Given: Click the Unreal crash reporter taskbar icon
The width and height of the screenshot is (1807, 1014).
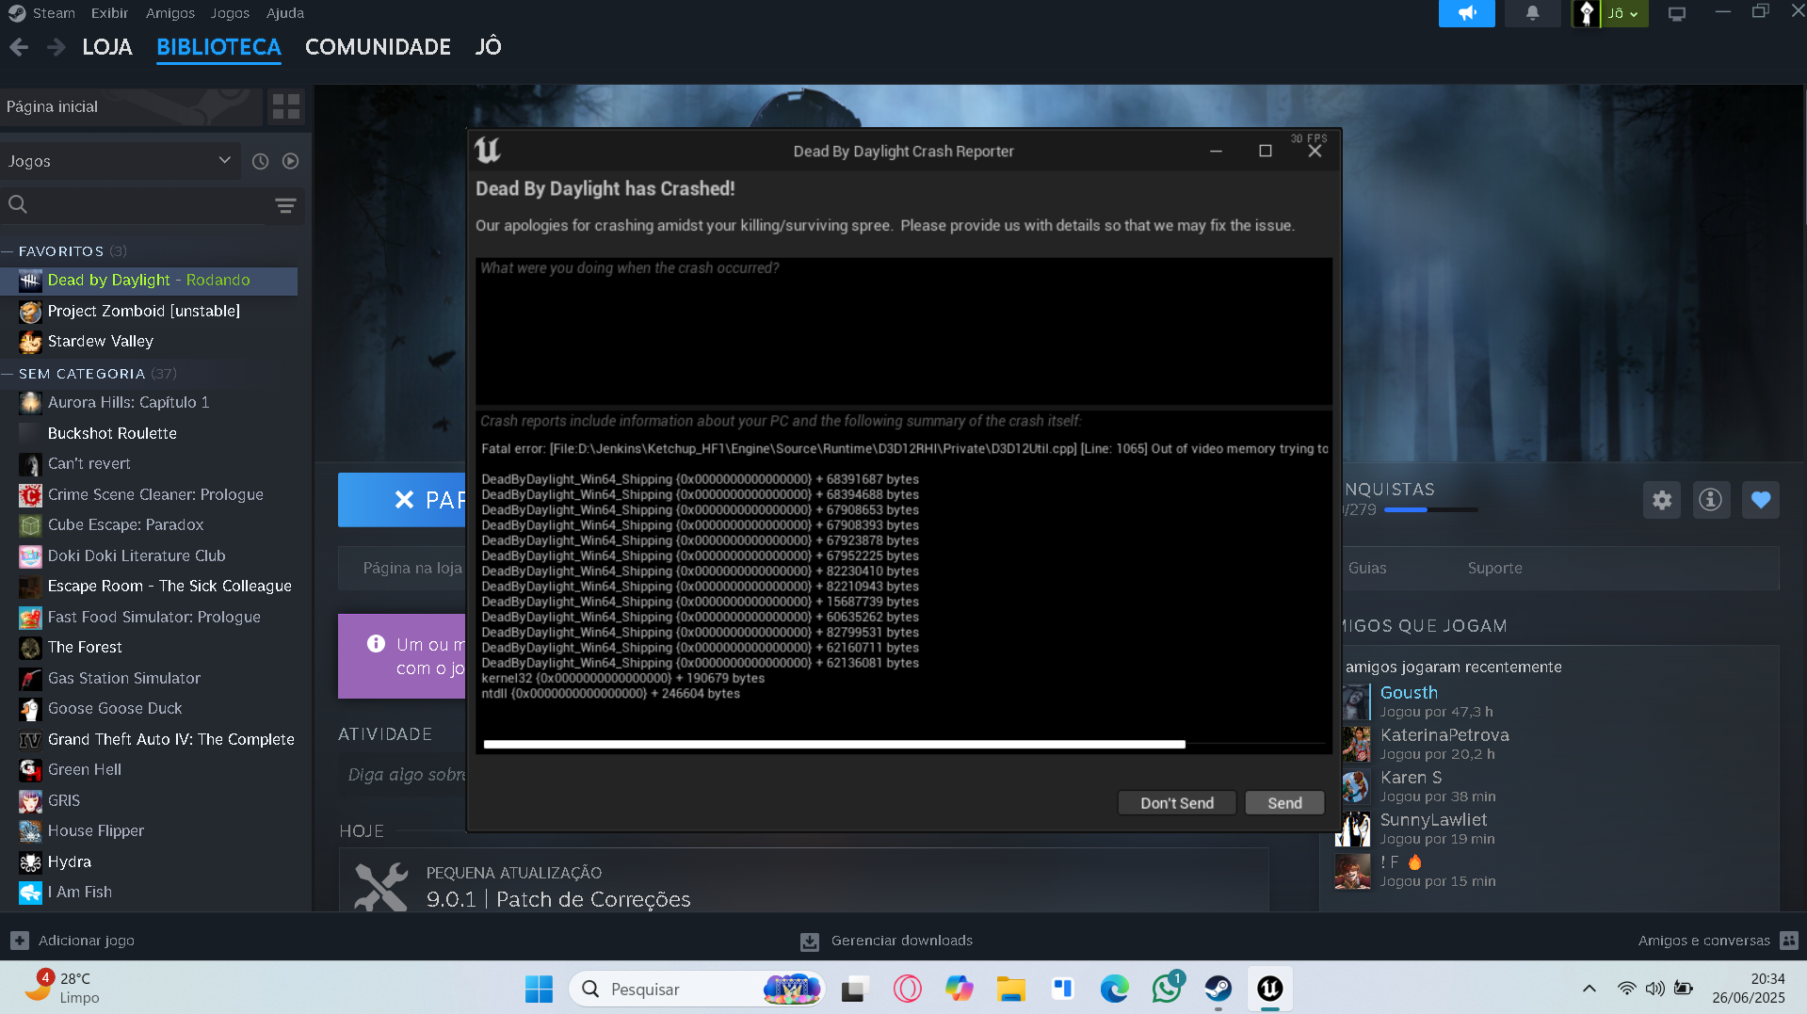Looking at the screenshot, I should point(1270,989).
